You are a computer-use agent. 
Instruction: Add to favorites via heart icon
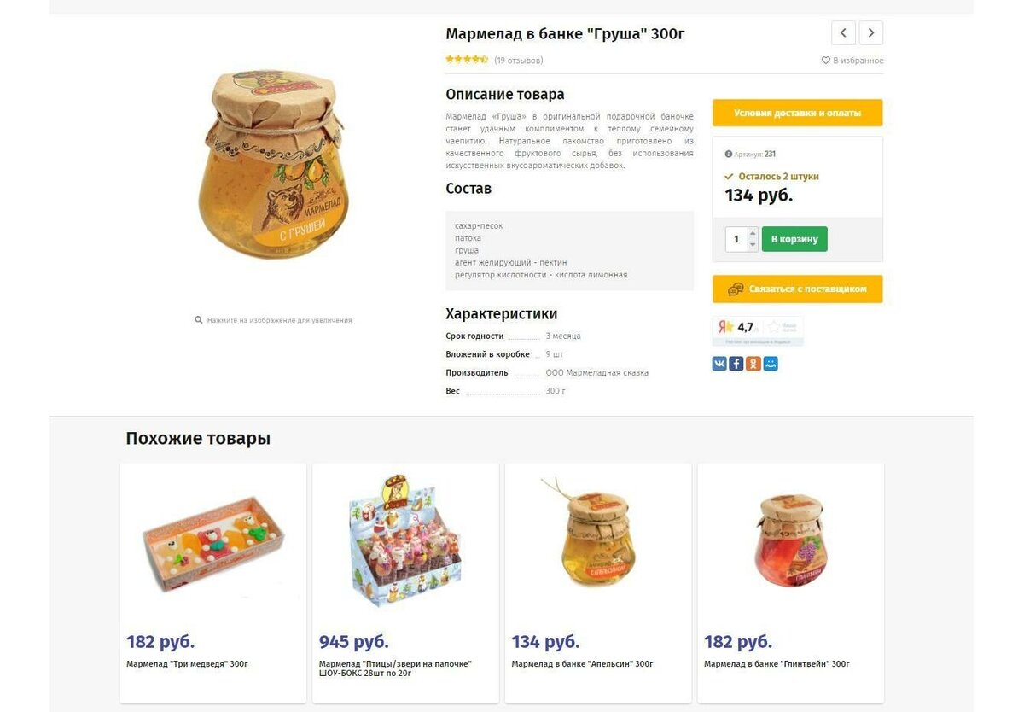[x=825, y=61]
